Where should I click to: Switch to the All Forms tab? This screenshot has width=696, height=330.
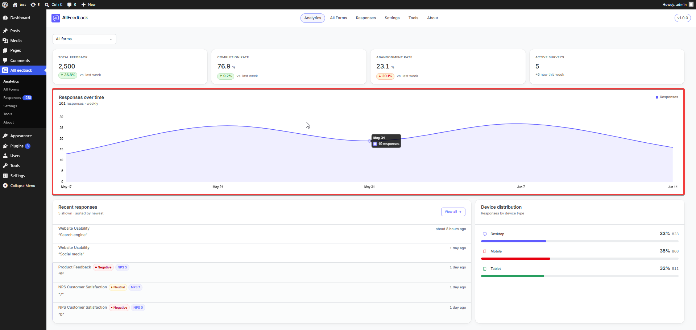point(338,18)
